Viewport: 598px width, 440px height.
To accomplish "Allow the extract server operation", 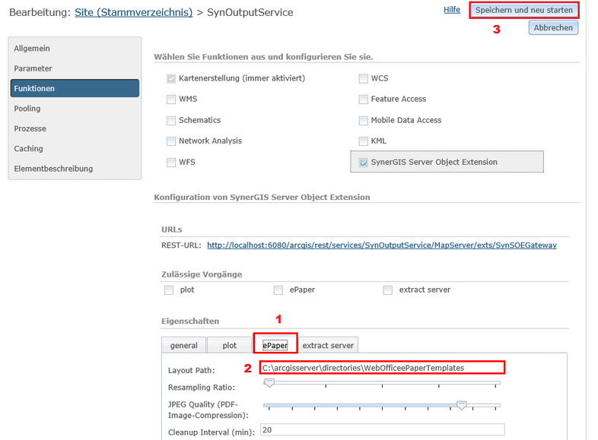I will tap(388, 290).
